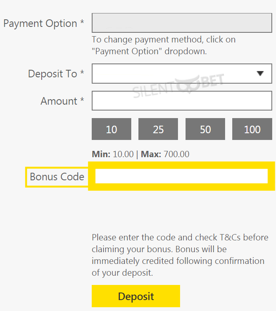276x311 pixels.
Task: Select the 10 quick amount button
Action: (x=111, y=129)
